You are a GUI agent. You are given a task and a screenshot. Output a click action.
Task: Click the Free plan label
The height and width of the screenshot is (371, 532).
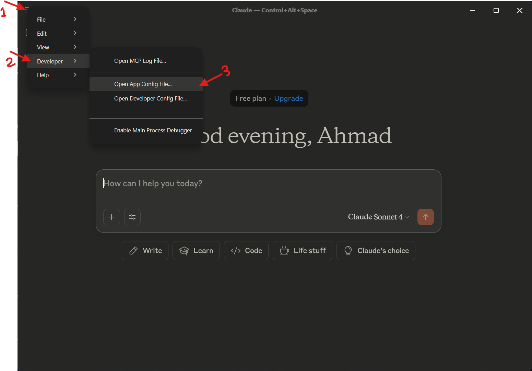click(x=250, y=98)
